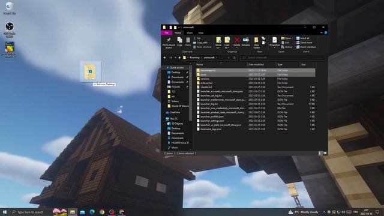The width and height of the screenshot is (384, 216).
Task: Click Pin to Quick access in ribbon
Action: 169,43
